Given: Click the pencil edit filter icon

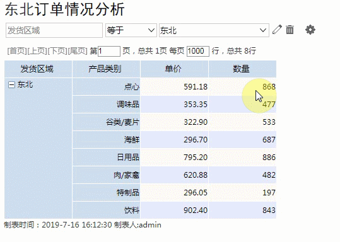Looking at the screenshot, I should coord(277,30).
